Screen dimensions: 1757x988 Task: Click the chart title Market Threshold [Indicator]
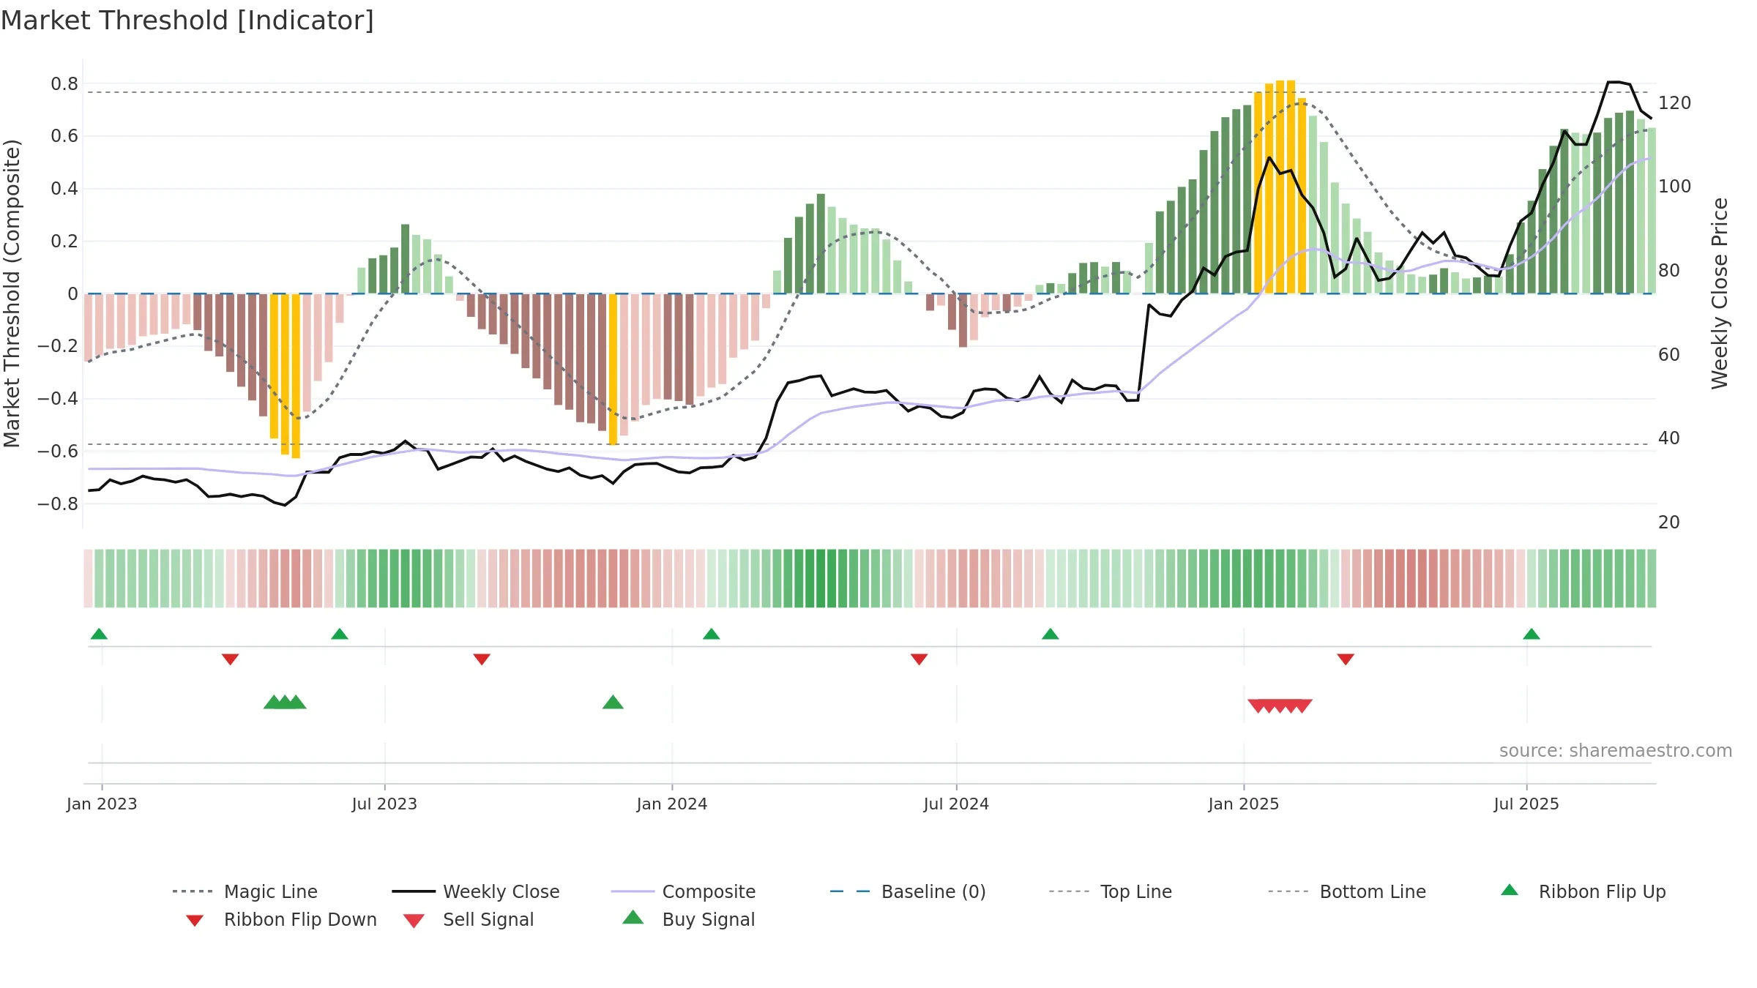187,20
